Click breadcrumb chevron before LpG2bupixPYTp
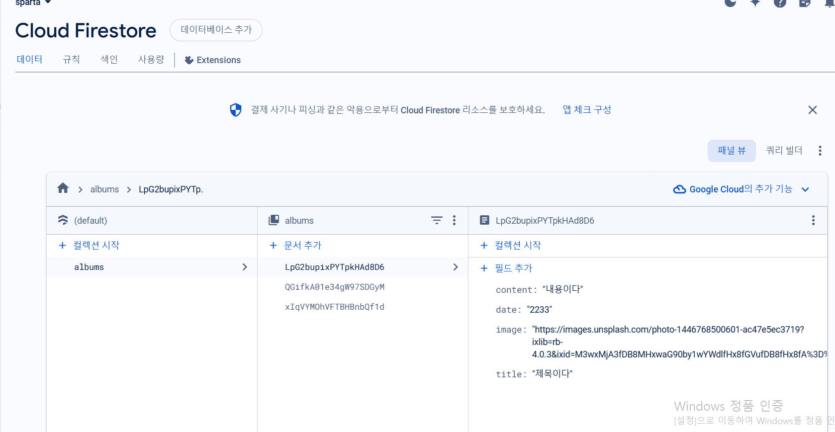 click(x=129, y=189)
